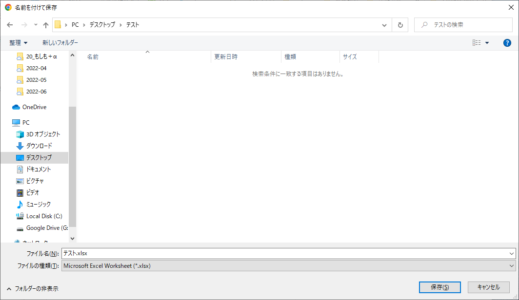
Task: Click the キャンセル button
Action: (x=488, y=287)
